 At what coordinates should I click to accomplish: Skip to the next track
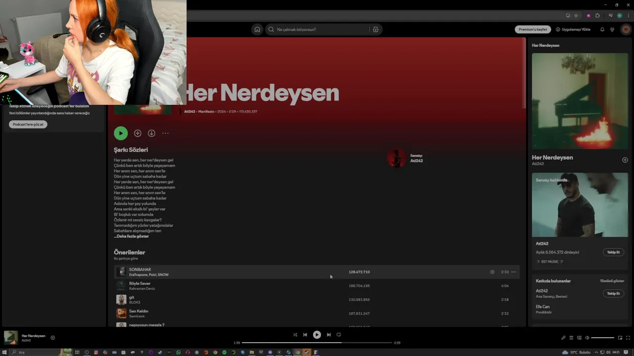[x=328, y=335]
